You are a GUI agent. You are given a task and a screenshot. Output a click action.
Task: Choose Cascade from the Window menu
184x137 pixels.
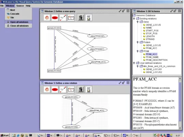click(x=18, y=14)
